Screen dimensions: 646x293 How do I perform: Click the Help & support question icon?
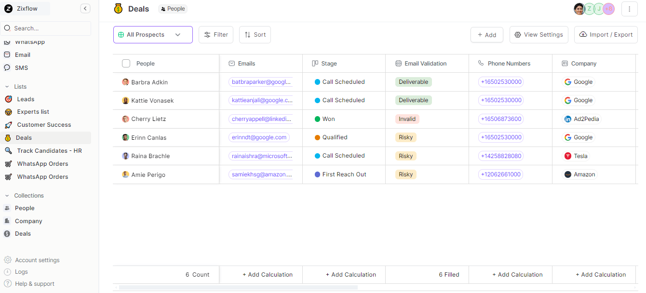point(8,284)
